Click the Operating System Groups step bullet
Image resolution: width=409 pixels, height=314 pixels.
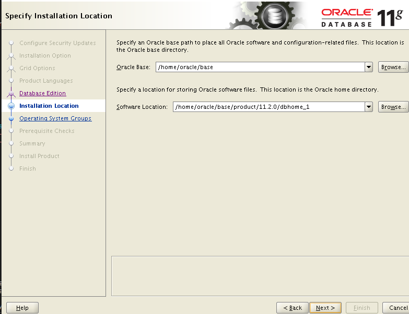pos(11,119)
